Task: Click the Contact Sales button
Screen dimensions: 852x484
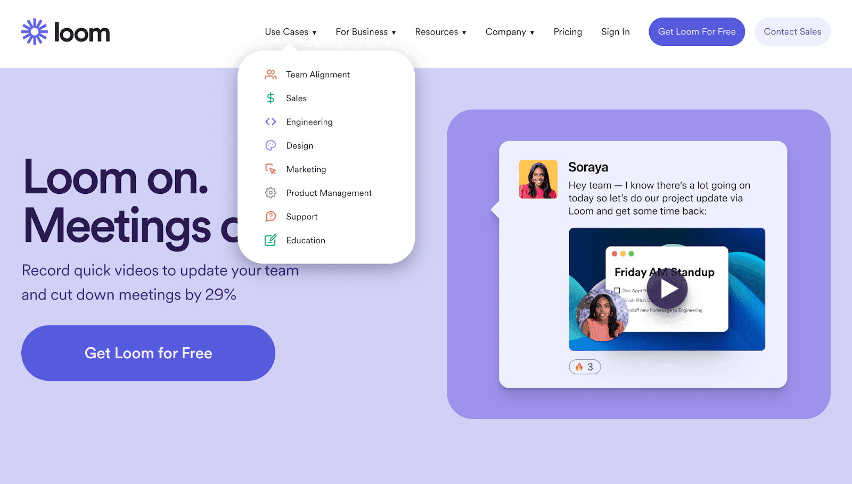Action: coord(792,31)
